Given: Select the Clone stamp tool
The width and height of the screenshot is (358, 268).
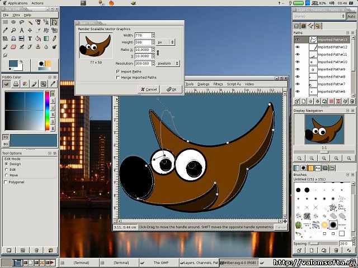Looking at the screenshot, I should (x=38, y=47).
